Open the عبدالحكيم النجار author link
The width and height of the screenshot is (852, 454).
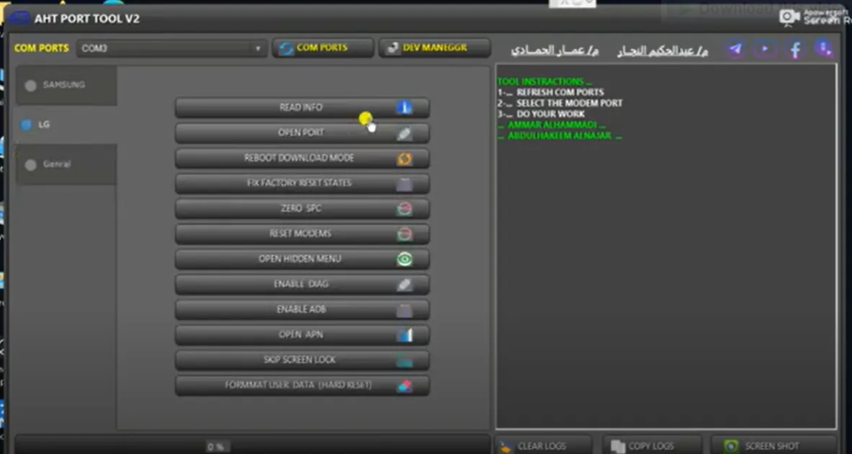click(663, 51)
